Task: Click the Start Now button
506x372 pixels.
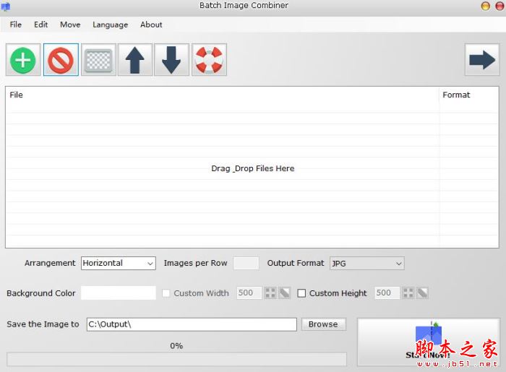Action: tap(428, 342)
